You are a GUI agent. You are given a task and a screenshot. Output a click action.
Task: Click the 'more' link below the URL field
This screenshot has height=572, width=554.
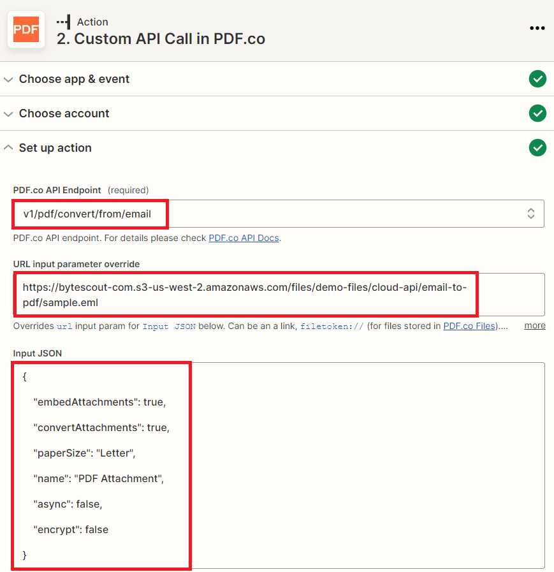point(534,325)
